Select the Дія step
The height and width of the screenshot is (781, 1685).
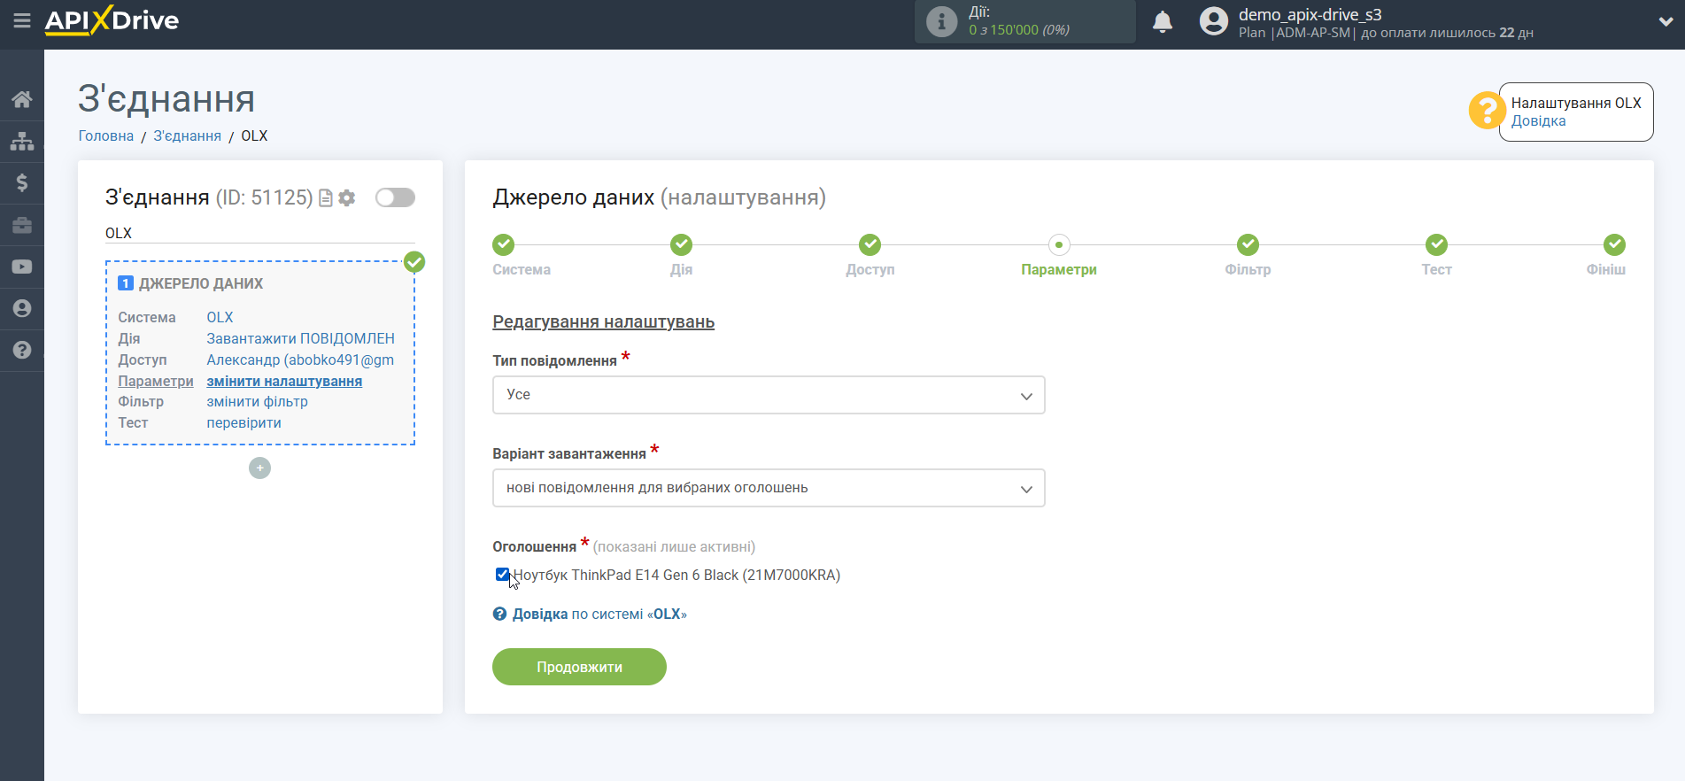point(681,244)
